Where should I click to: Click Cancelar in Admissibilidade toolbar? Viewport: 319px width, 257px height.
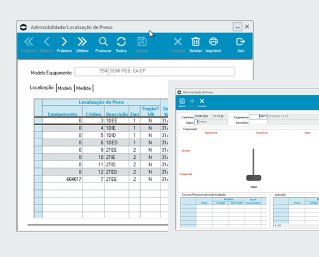[178, 45]
